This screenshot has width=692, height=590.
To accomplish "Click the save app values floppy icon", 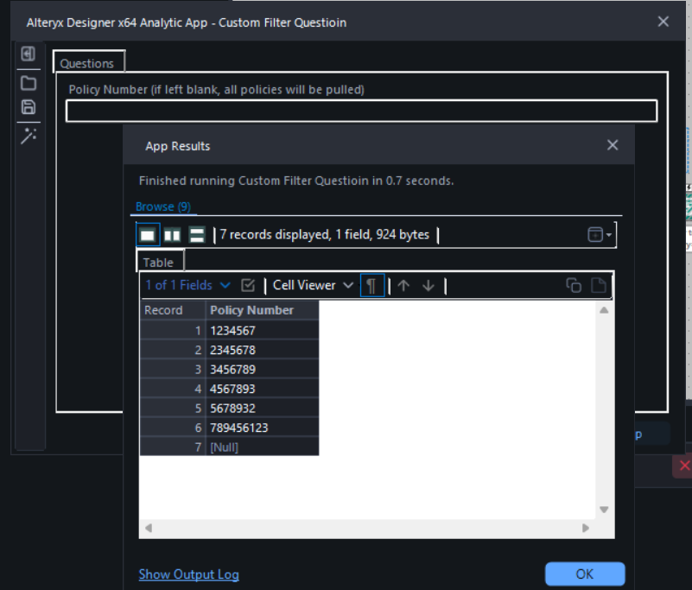I will click(29, 107).
